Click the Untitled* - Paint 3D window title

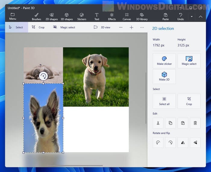(x=21, y=8)
